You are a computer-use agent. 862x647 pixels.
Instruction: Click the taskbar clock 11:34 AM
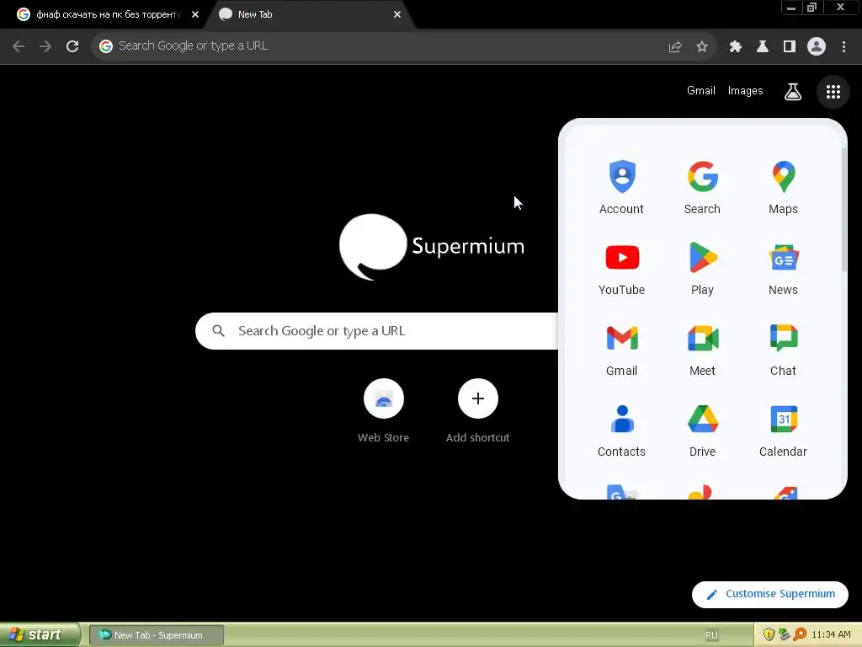coord(831,635)
